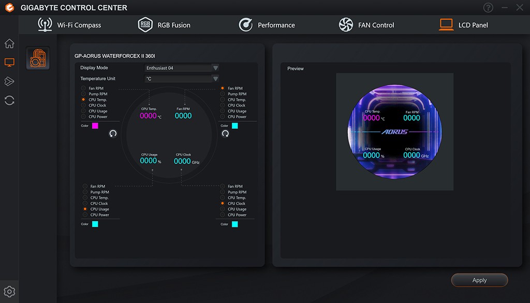Screen dimensions: 530x303
Task: Open the FAN Control fan icon
Action: (x=346, y=25)
